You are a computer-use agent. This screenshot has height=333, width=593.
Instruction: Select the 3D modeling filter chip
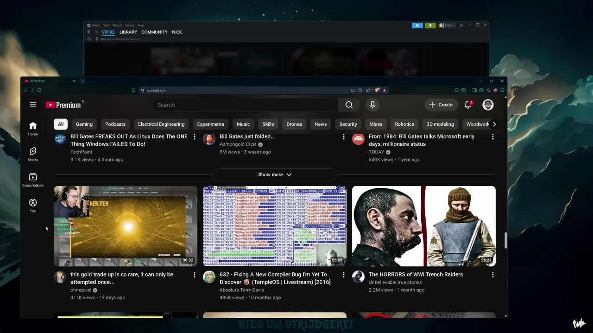click(x=440, y=124)
